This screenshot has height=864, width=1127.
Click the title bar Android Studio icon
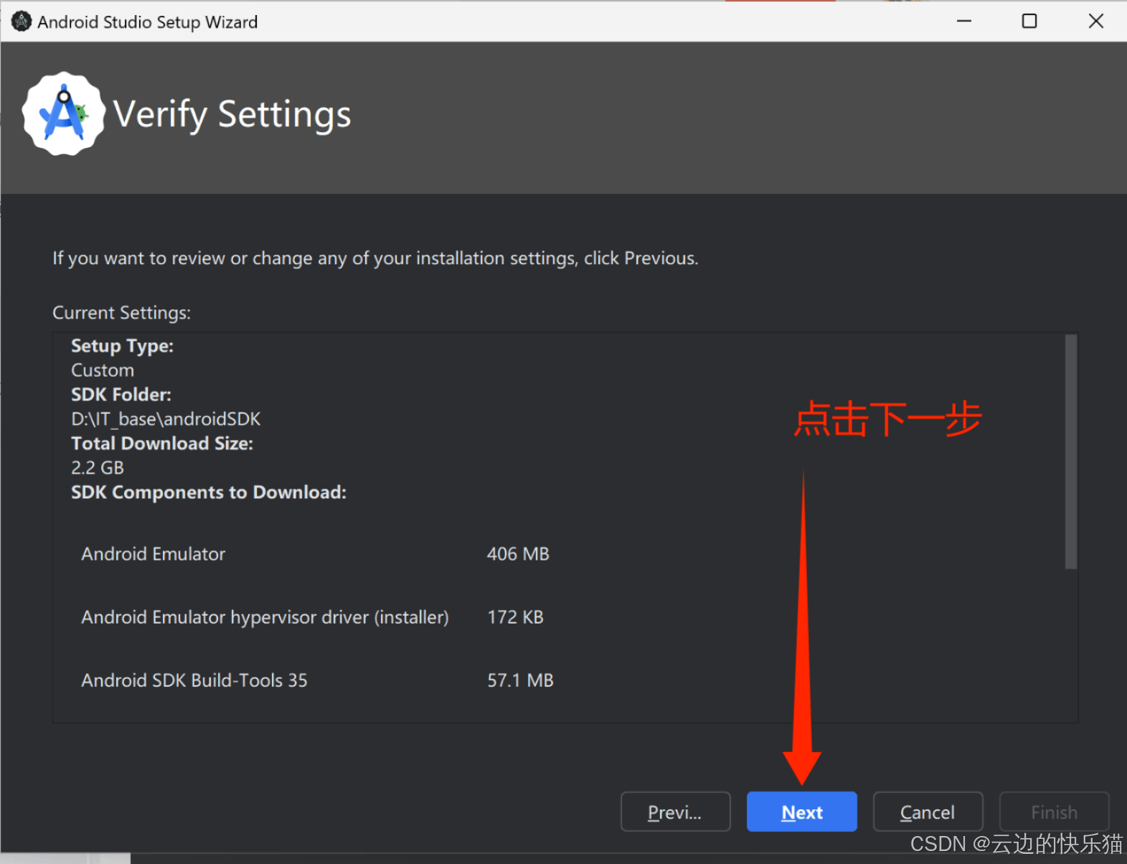22,22
